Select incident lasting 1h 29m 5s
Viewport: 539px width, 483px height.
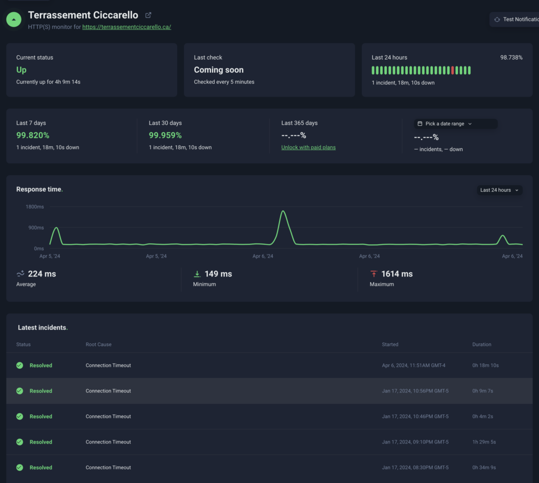[x=485, y=442]
